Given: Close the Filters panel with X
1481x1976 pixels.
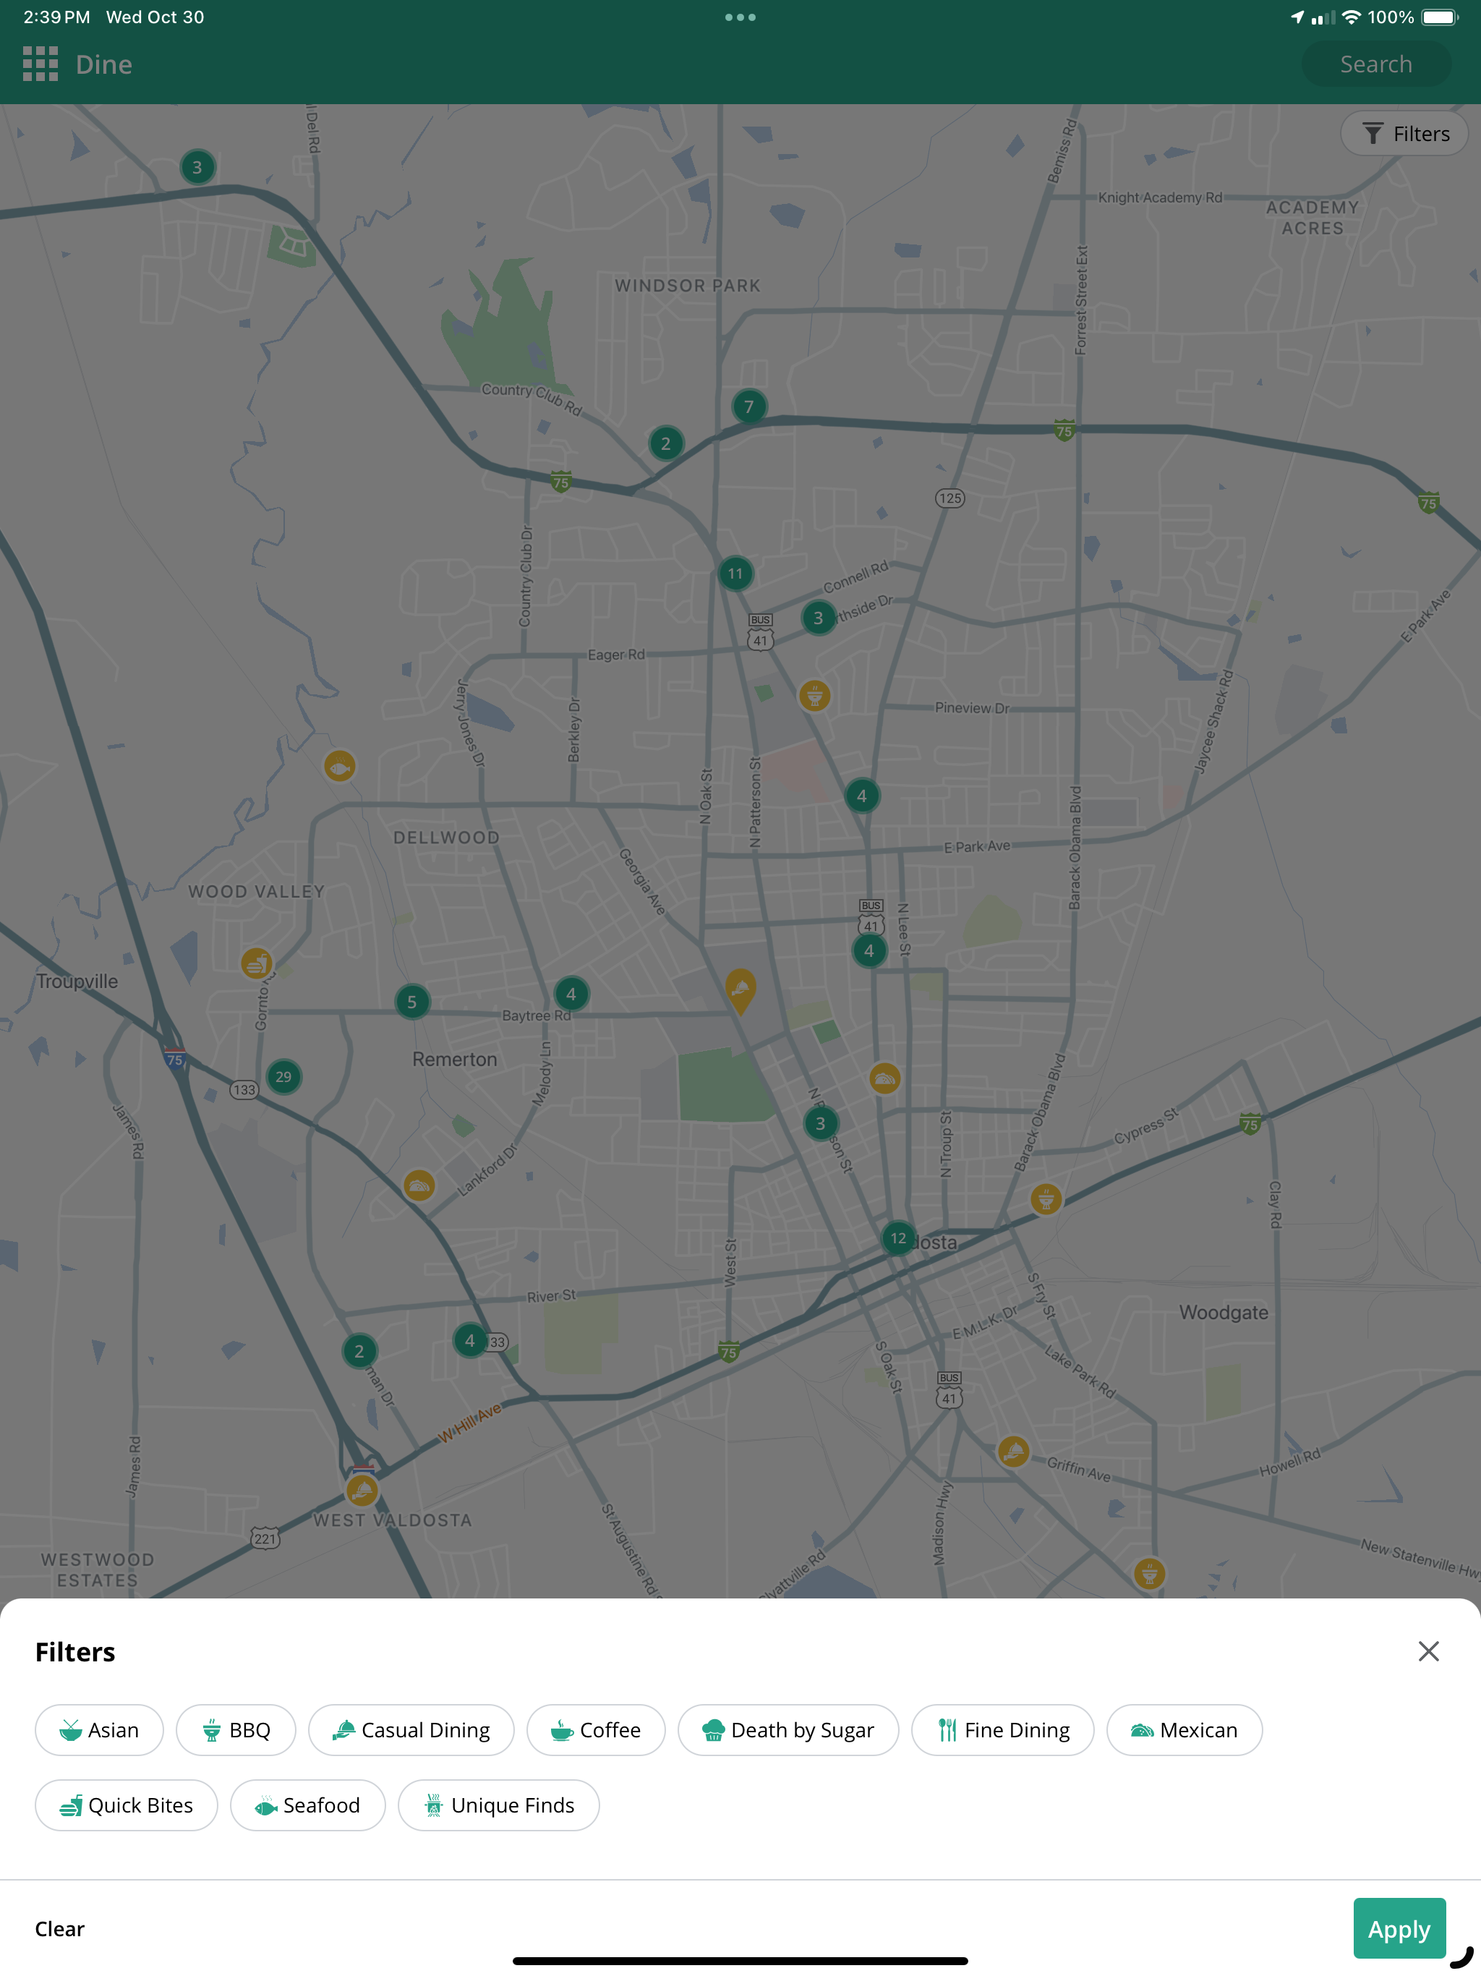Looking at the screenshot, I should [x=1428, y=1651].
